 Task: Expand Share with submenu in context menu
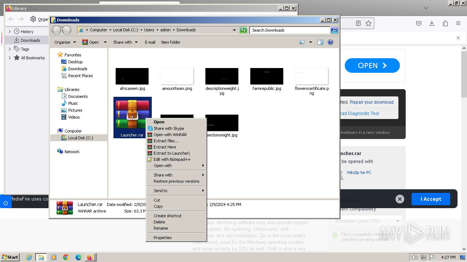coord(176,175)
